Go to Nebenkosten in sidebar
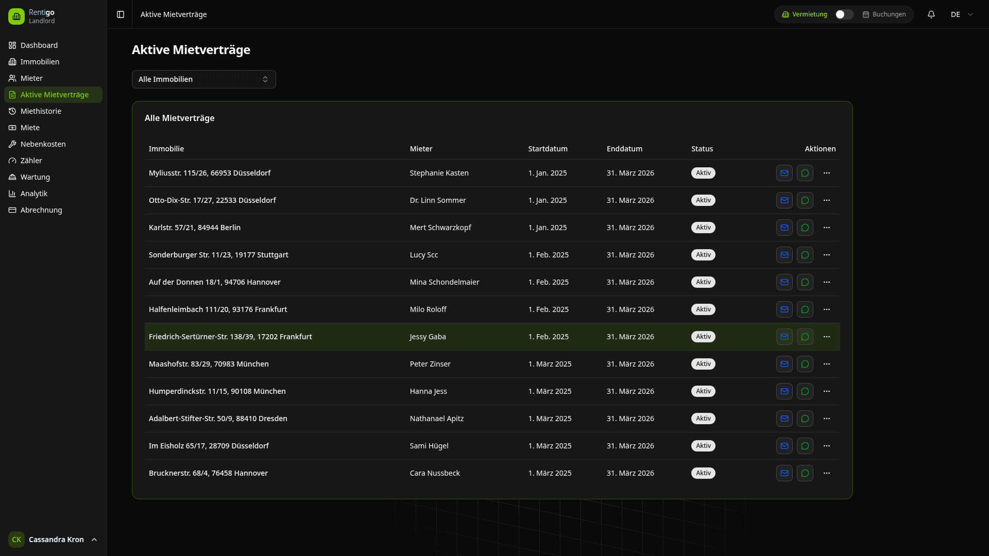Viewport: 989px width, 556px height. tap(43, 144)
